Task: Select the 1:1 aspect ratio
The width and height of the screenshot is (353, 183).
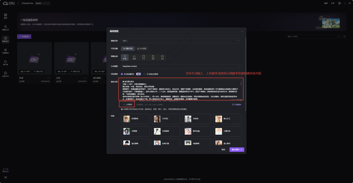Action: (x=144, y=57)
